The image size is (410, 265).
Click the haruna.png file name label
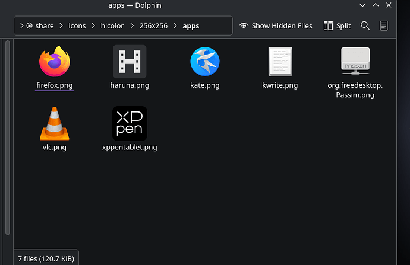coord(130,85)
